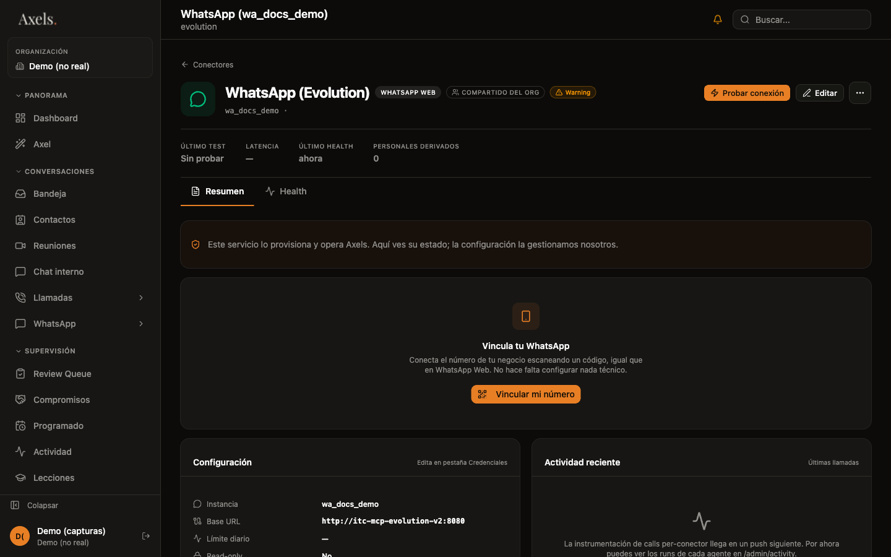Click the pulse icon in Actividad reciente card
The height and width of the screenshot is (557, 891).
tap(702, 521)
